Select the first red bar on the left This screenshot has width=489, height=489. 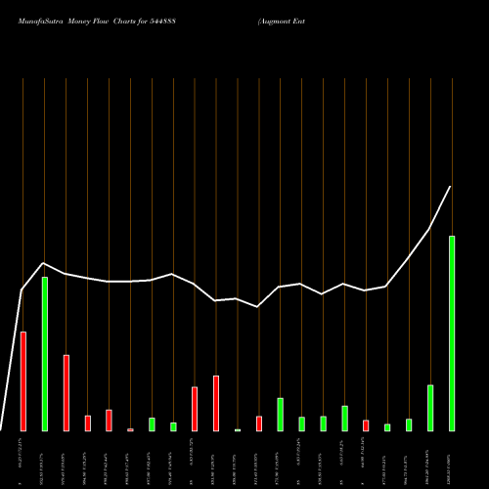tap(23, 381)
